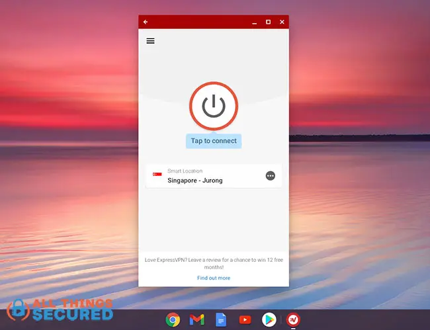Minimize the ExpressVPN window
The image size is (430, 330).
point(255,22)
